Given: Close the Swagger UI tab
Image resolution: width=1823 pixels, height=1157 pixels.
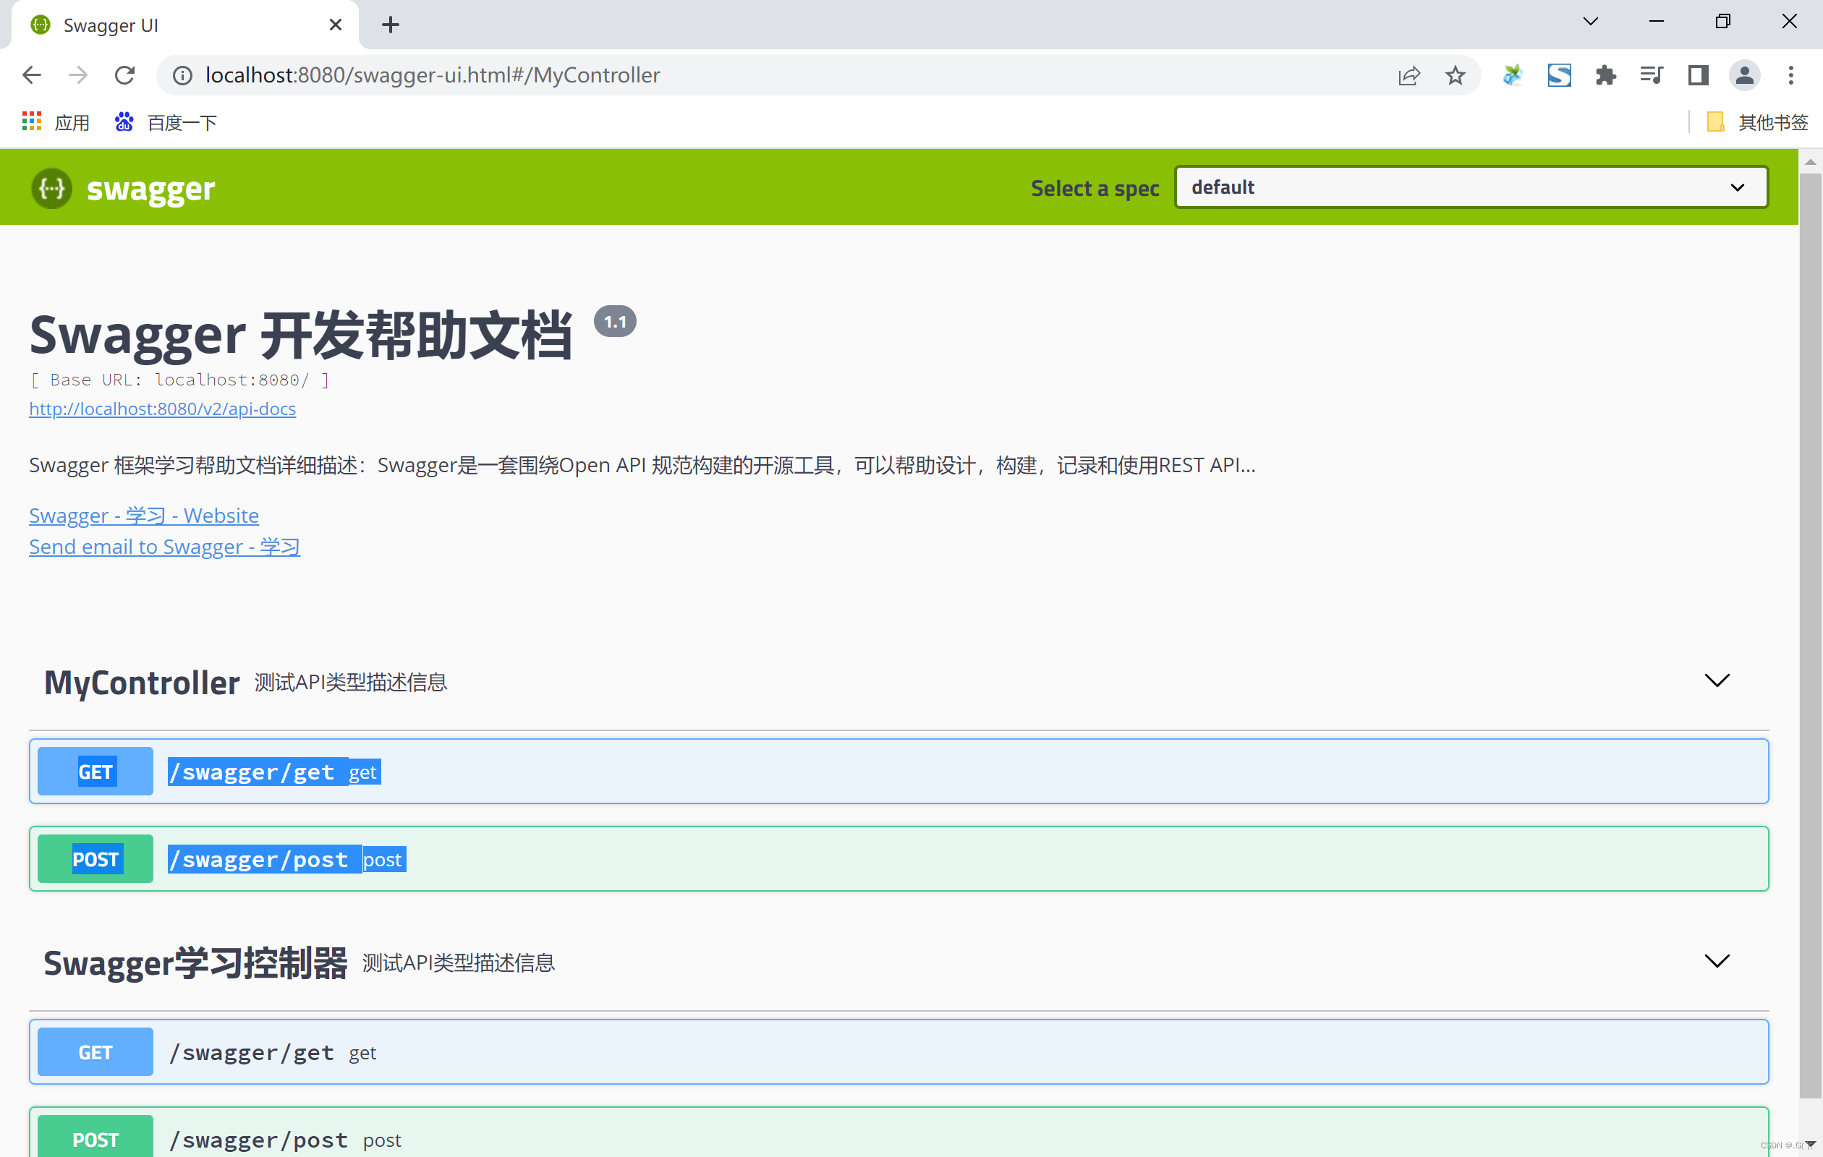Looking at the screenshot, I should coord(336,25).
